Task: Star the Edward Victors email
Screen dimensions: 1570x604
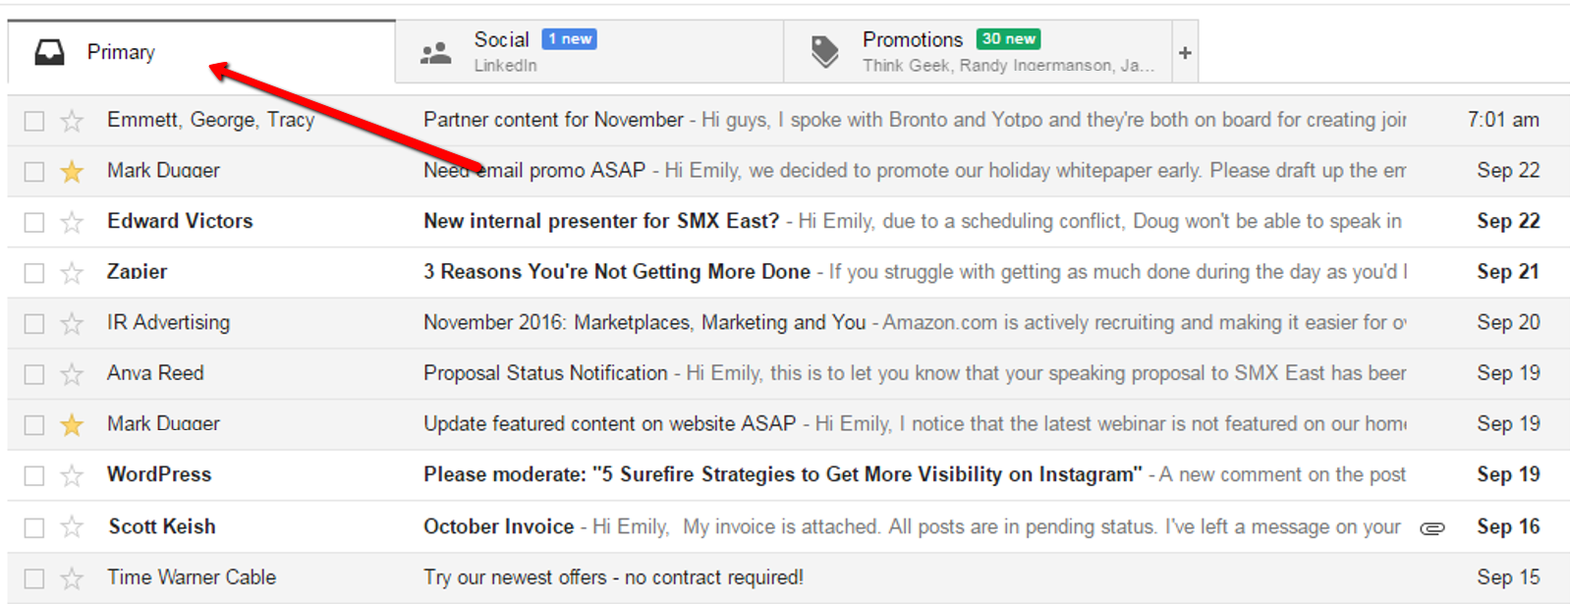Action: click(x=72, y=223)
